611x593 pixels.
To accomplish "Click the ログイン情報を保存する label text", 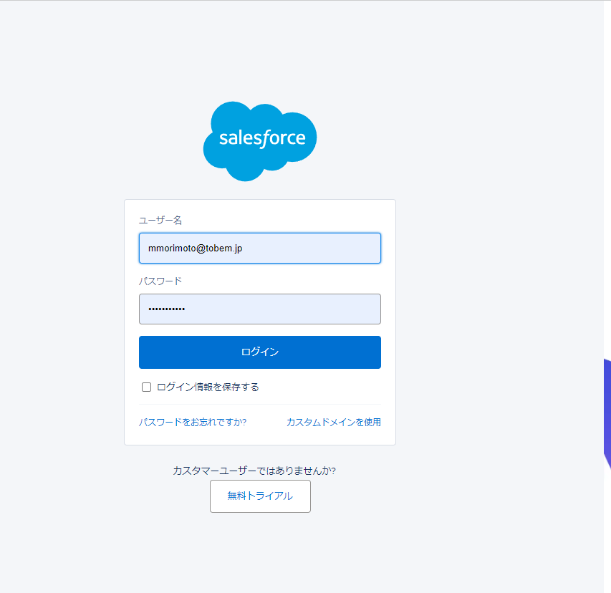I will [x=208, y=387].
